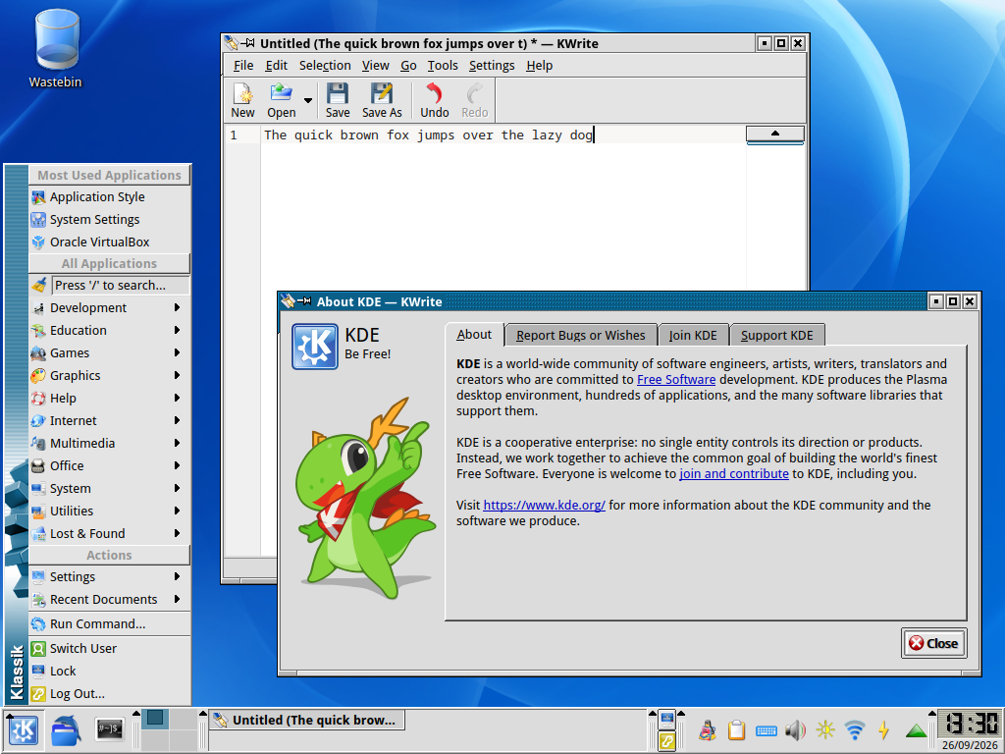Image resolution: width=1005 pixels, height=754 pixels.
Task: Launch Application Style from the menu
Action: point(110,196)
